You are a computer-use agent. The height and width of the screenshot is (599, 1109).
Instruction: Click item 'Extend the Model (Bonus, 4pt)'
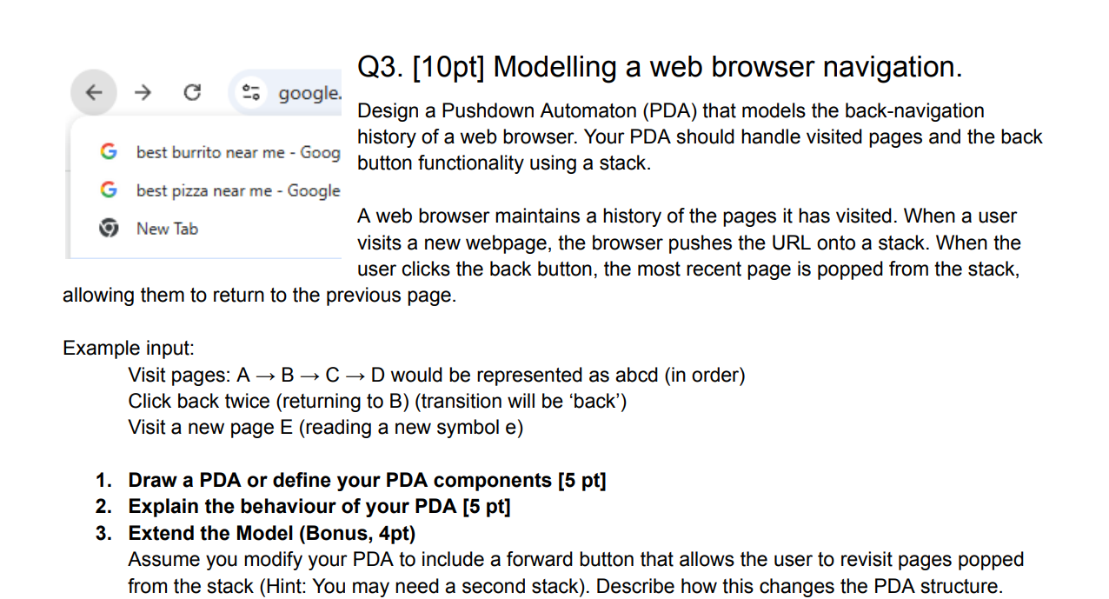coord(271,533)
